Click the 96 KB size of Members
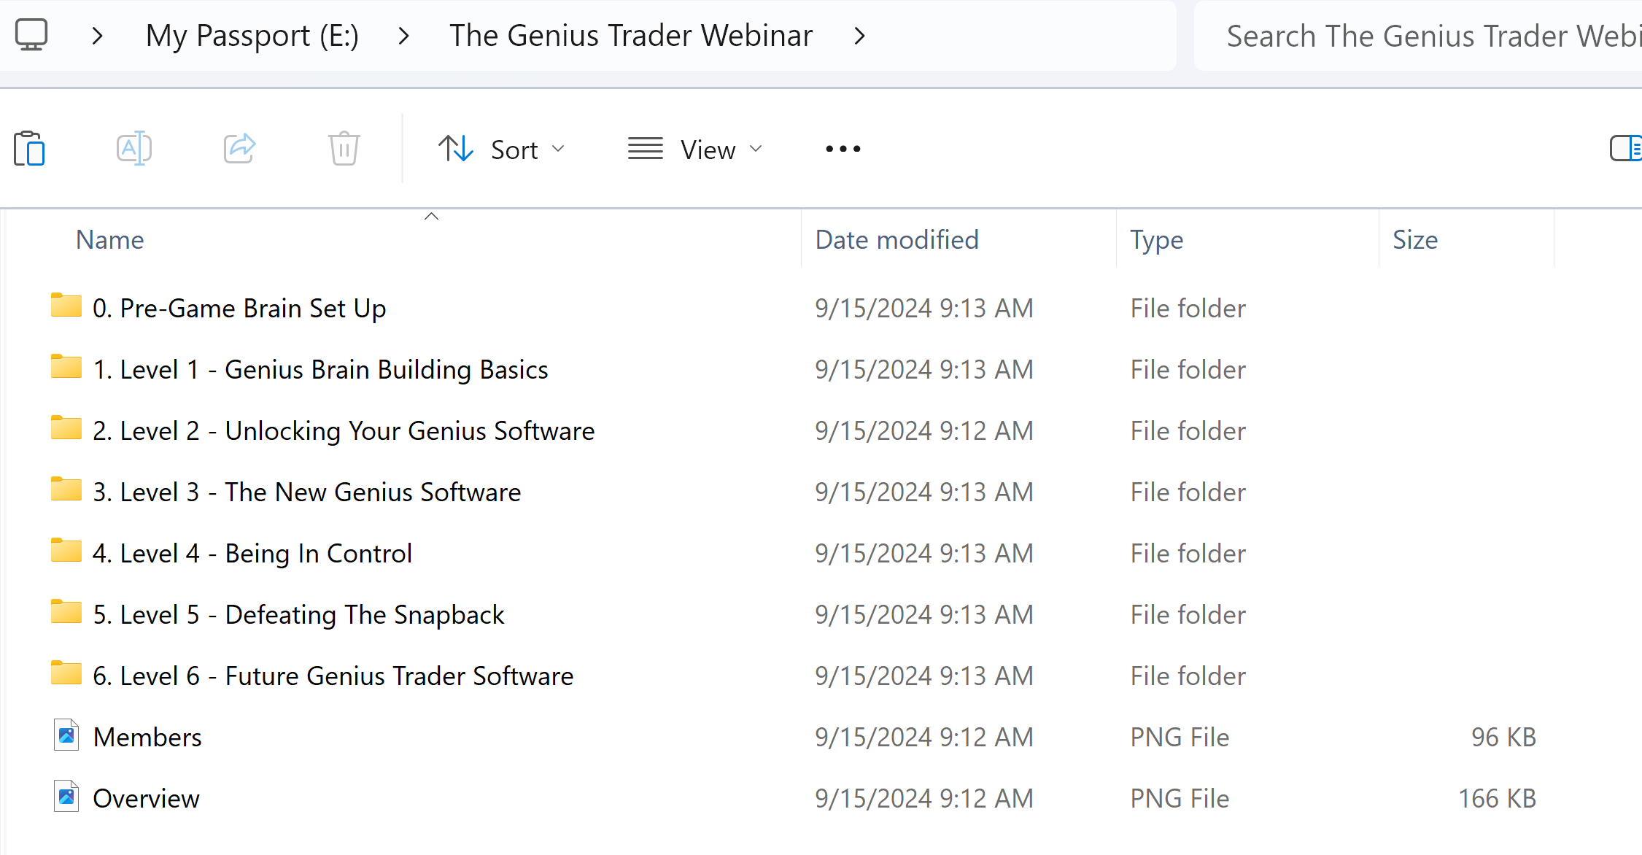This screenshot has height=855, width=1642. coord(1503,738)
